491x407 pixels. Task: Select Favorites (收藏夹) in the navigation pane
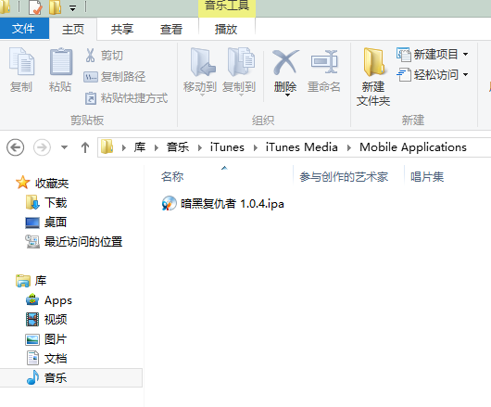coord(52,183)
